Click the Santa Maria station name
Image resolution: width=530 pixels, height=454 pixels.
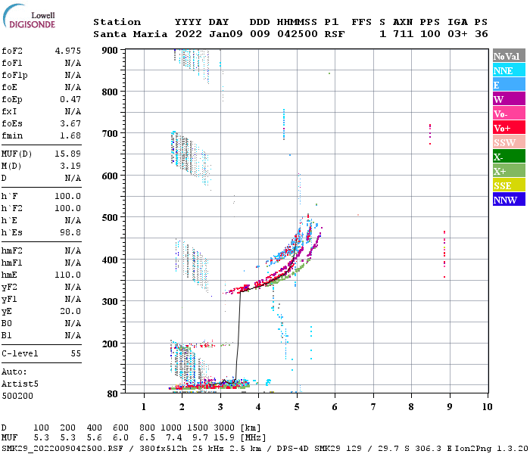pos(130,34)
